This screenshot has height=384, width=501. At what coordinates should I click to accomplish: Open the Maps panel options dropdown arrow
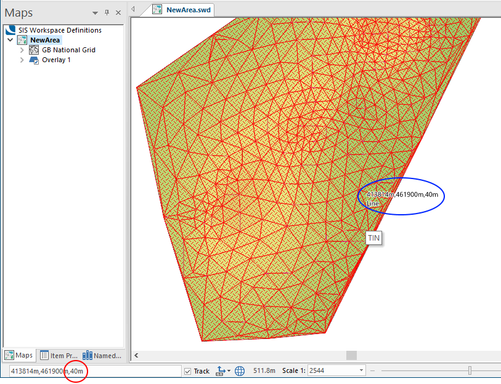click(x=95, y=13)
